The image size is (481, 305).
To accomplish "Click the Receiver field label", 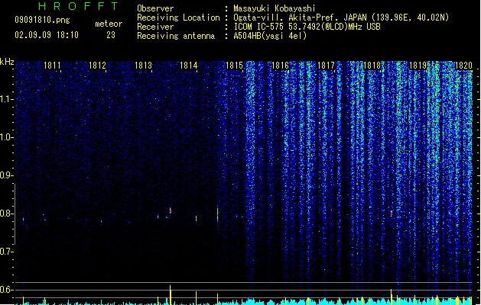I will point(155,27).
